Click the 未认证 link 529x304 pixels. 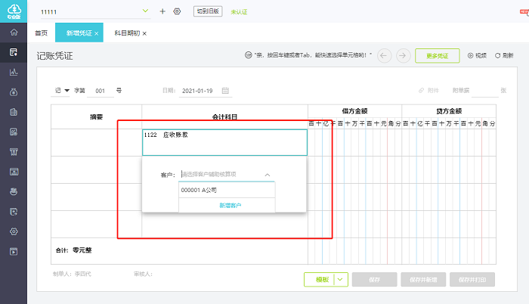click(x=239, y=12)
